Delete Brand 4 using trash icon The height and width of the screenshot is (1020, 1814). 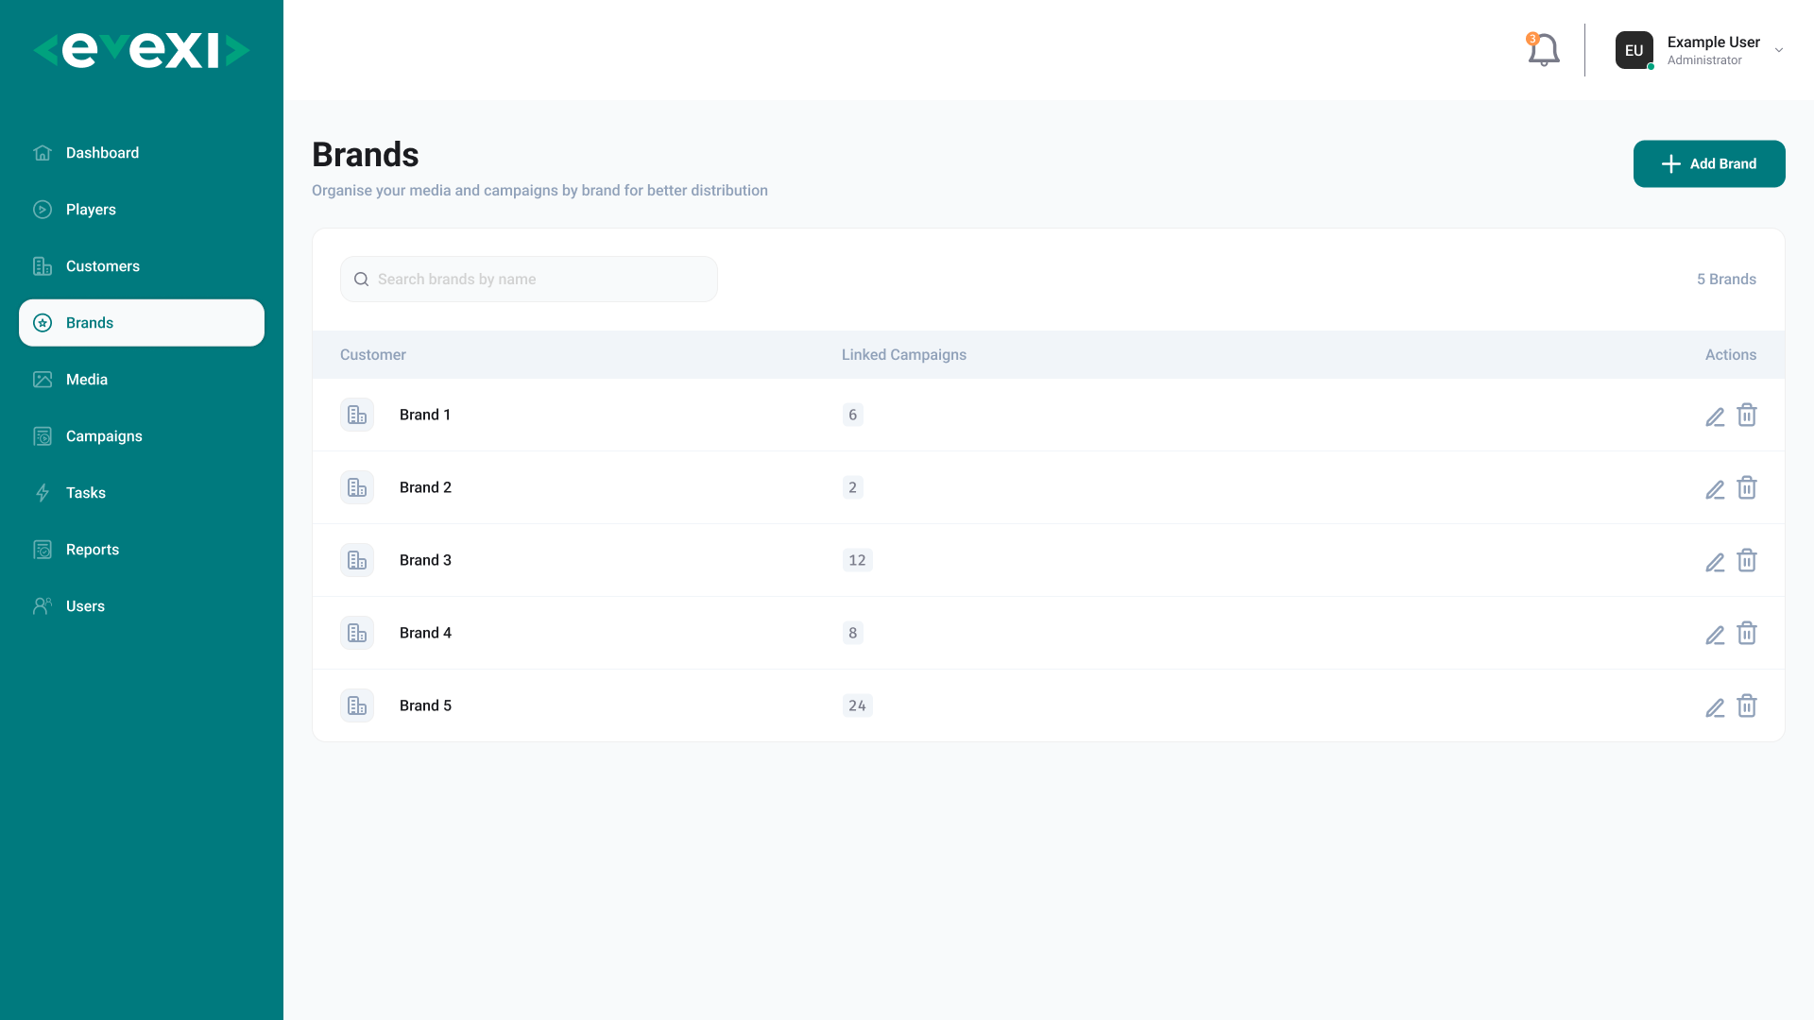click(x=1747, y=633)
